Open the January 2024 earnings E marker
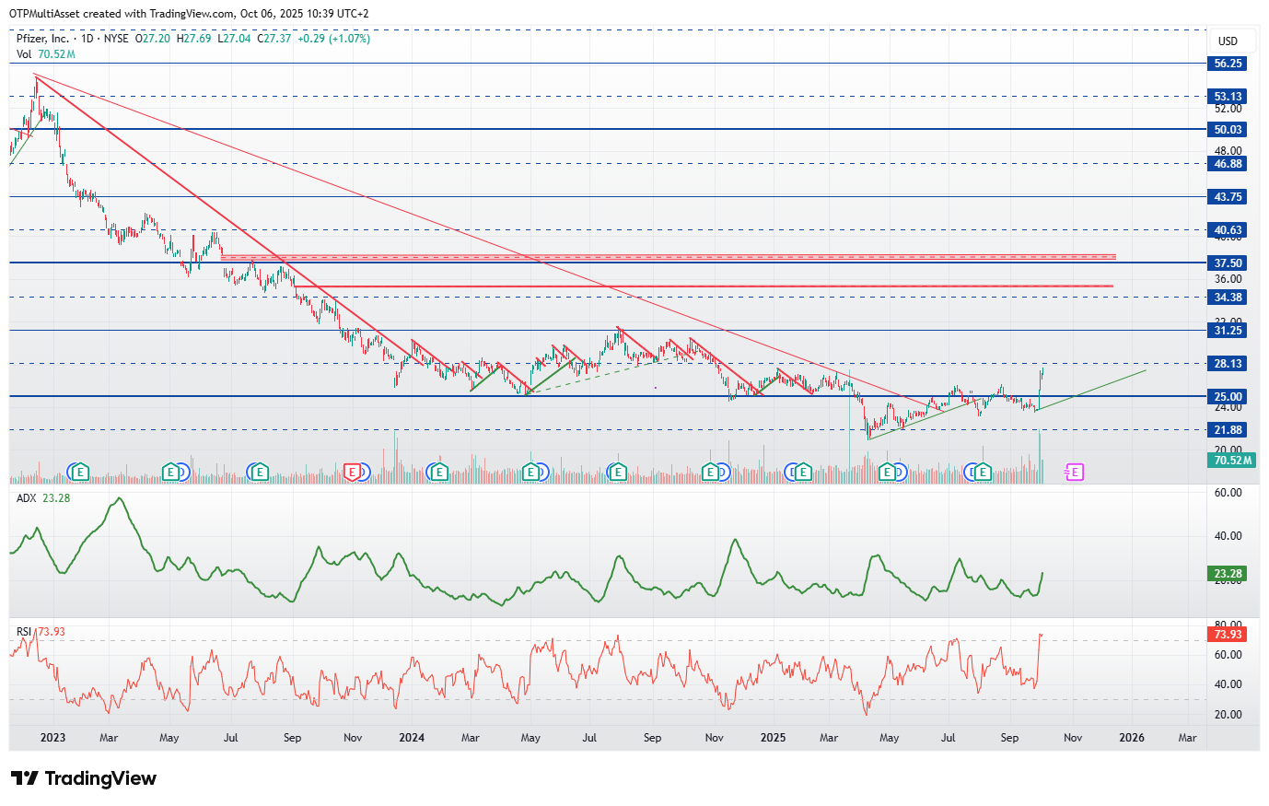This screenshot has height=806, width=1269. click(x=439, y=473)
